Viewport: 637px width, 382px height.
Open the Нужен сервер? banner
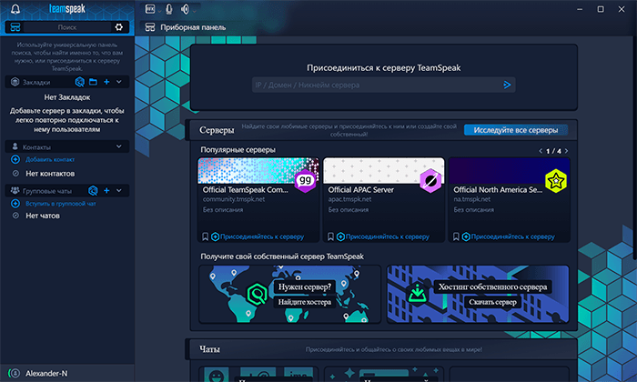(x=289, y=295)
